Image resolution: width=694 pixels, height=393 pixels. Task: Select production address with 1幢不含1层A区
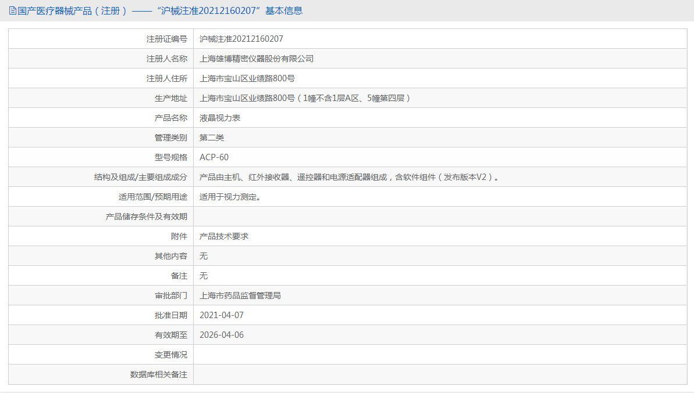tap(305, 98)
